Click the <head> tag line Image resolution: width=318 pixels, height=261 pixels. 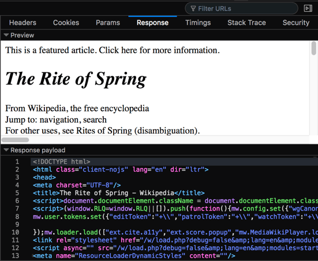point(44,178)
